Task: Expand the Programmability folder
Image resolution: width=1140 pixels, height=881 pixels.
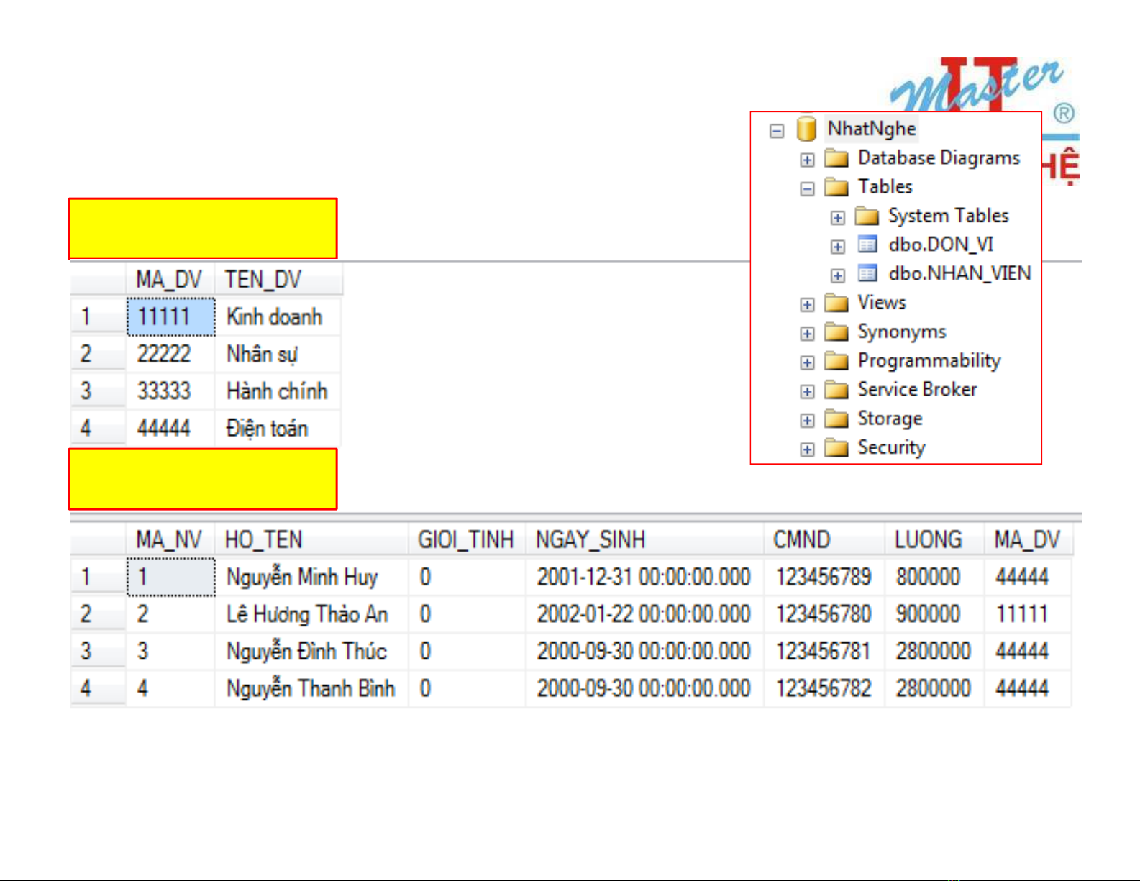Action: coord(807,362)
